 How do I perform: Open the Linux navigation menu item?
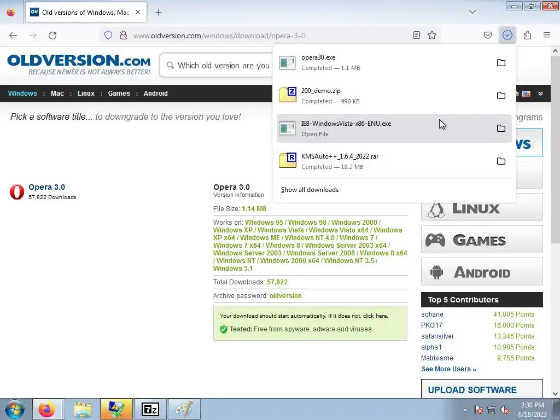coord(86,93)
